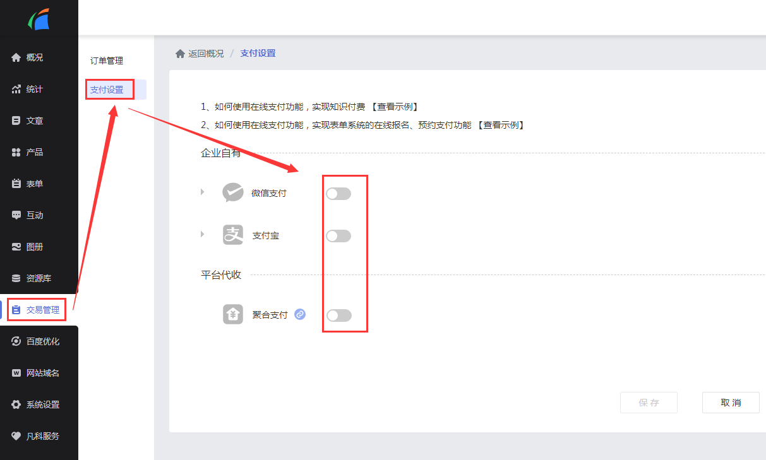This screenshot has width=766, height=460.
Task: Expand the 支付宝 row arrow
Action: pyautogui.click(x=203, y=234)
